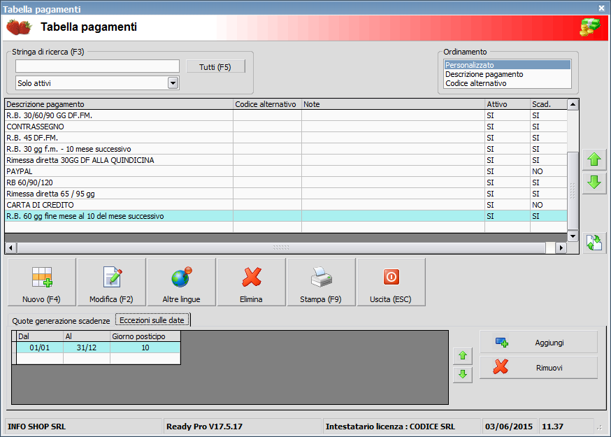Viewport: 611px width, 437px height.
Task: Click Rimuovi to remove date exception
Action: 538,367
